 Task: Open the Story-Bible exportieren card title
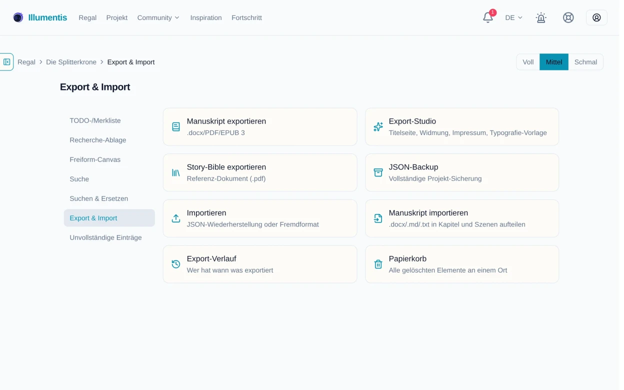(x=226, y=167)
